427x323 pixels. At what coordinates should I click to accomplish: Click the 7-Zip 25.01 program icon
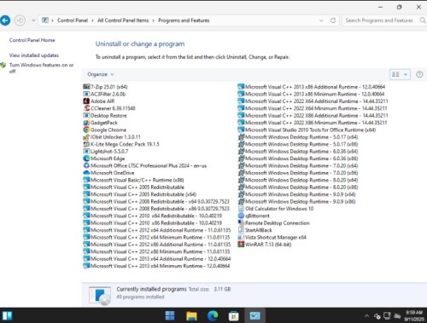point(86,87)
